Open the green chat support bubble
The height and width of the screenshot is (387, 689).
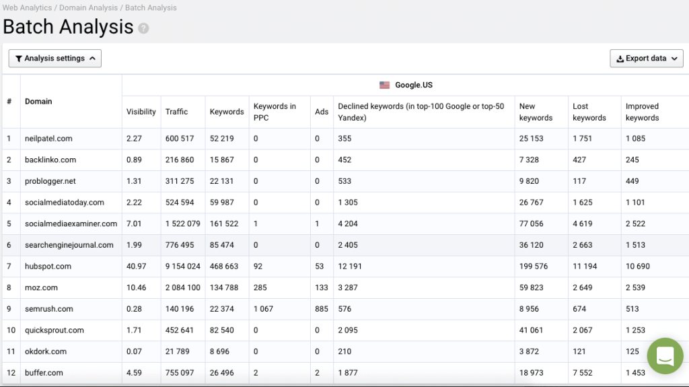(665, 356)
